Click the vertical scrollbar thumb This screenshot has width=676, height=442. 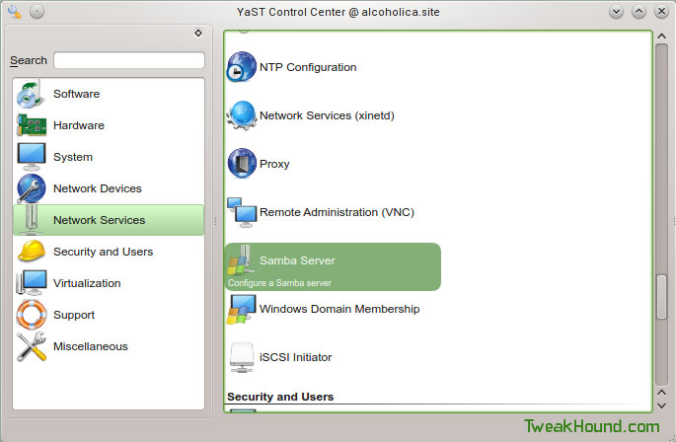click(662, 298)
